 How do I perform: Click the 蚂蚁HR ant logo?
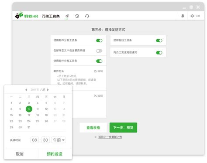point(19,15)
